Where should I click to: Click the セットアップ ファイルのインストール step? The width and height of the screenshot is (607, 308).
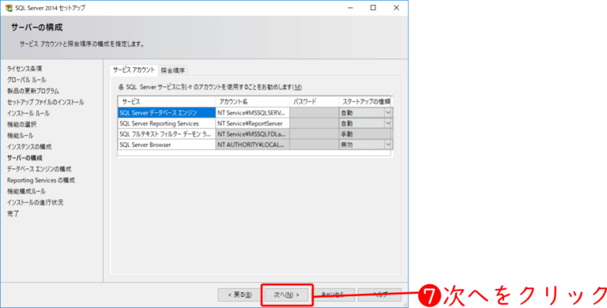(x=46, y=102)
